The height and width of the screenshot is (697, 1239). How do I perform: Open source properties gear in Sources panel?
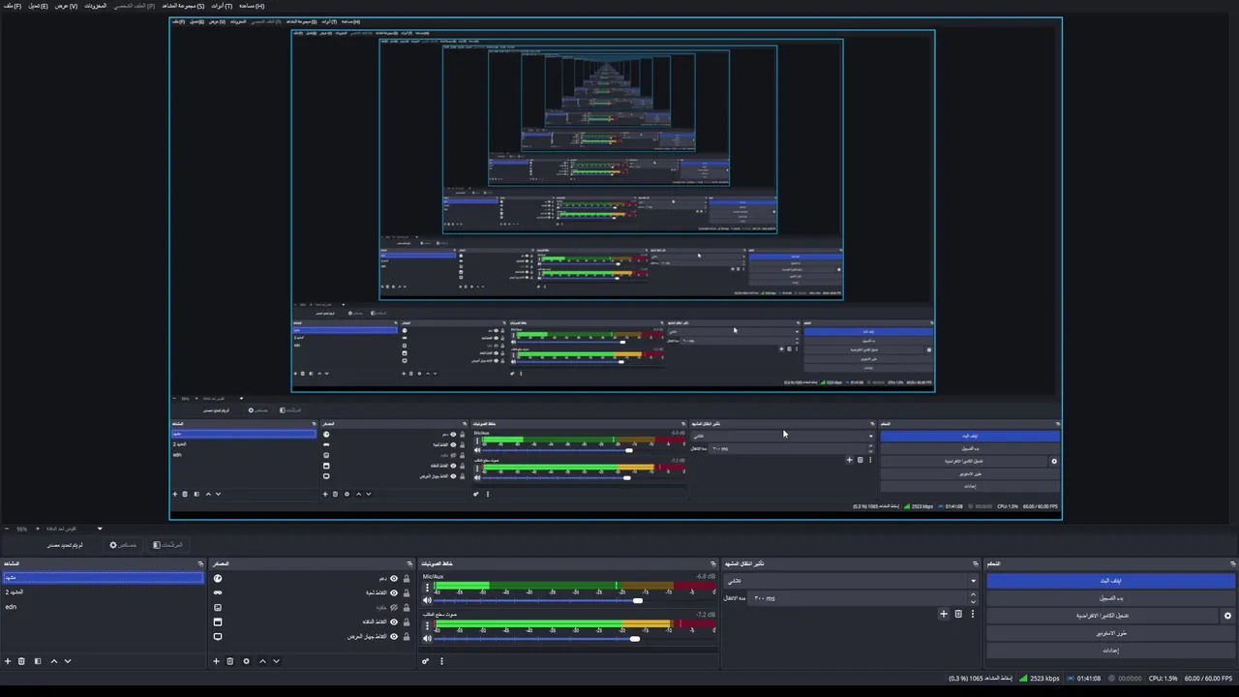(x=246, y=661)
